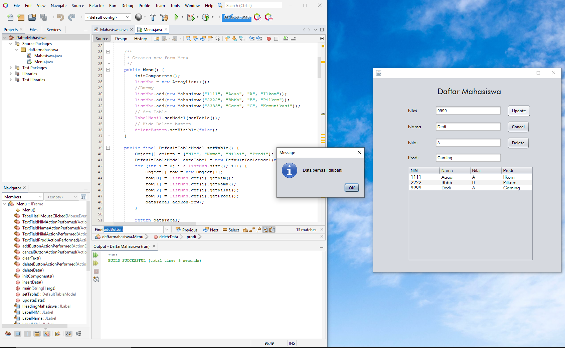Screen dimensions: 565x348
Task: Click the Open Project toolbar icon
Action: pos(32,17)
